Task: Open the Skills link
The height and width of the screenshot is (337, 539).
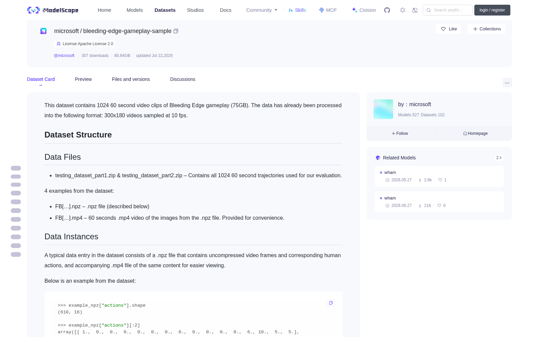Action: [x=297, y=10]
